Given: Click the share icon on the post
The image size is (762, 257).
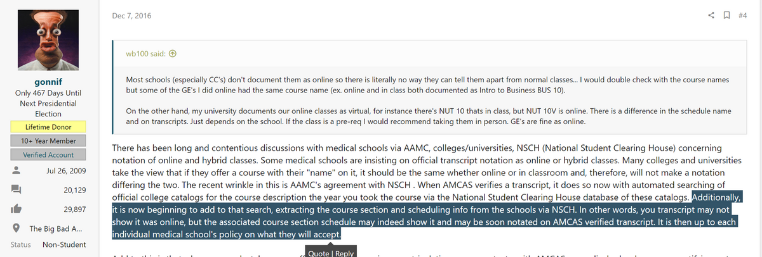Looking at the screenshot, I should click(x=712, y=15).
